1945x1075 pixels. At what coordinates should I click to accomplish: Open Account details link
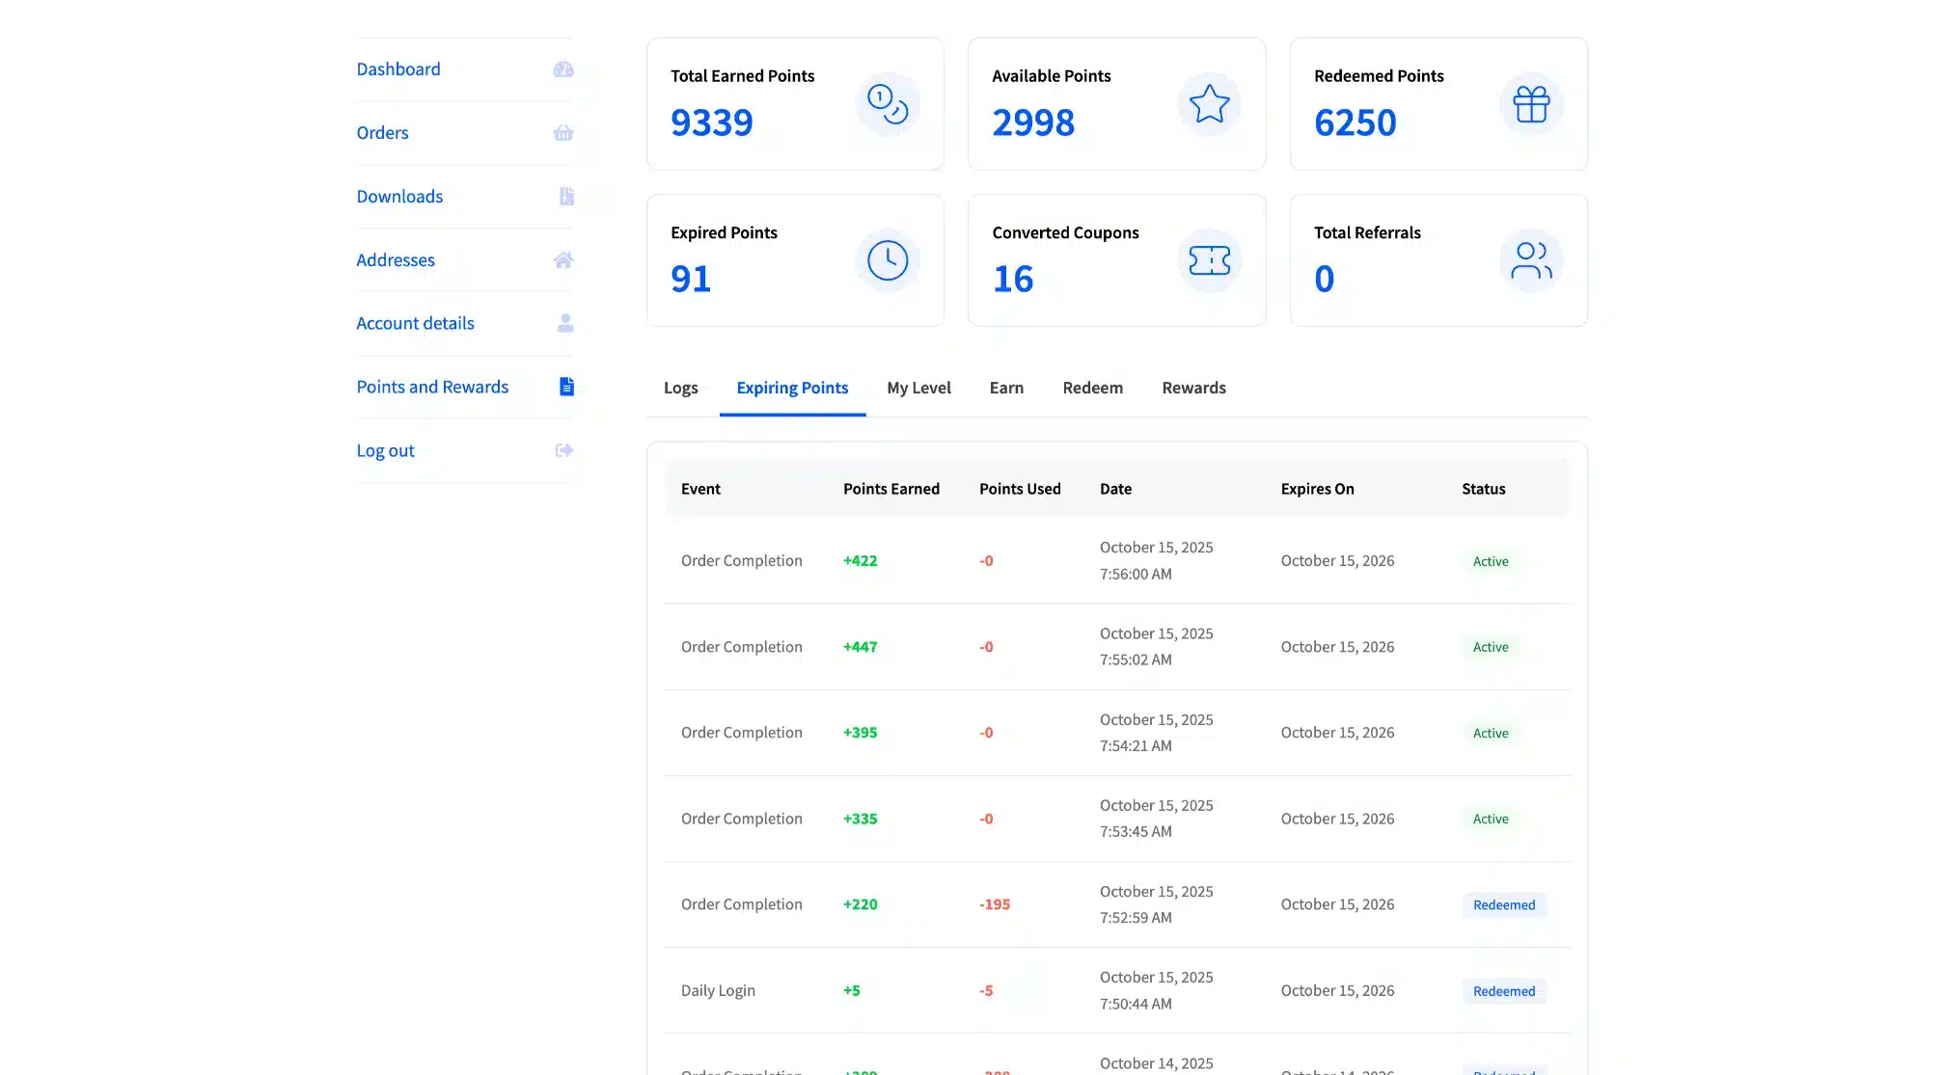[x=415, y=323]
